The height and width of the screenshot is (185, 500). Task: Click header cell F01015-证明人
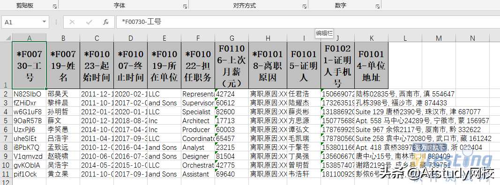click(x=304, y=66)
